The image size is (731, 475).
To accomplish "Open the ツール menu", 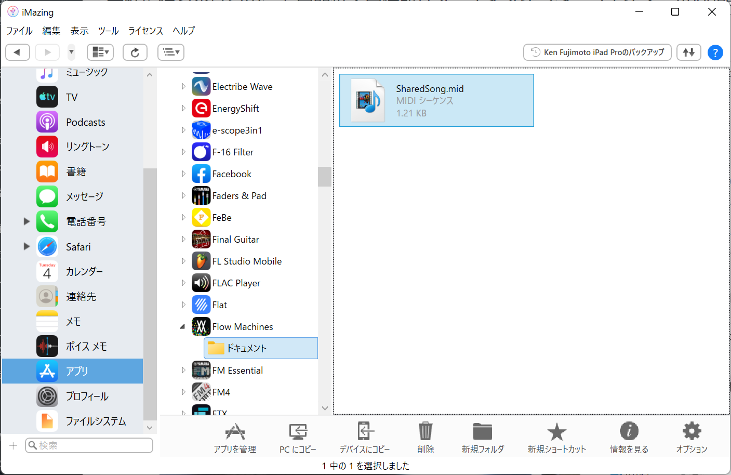I will click(109, 31).
